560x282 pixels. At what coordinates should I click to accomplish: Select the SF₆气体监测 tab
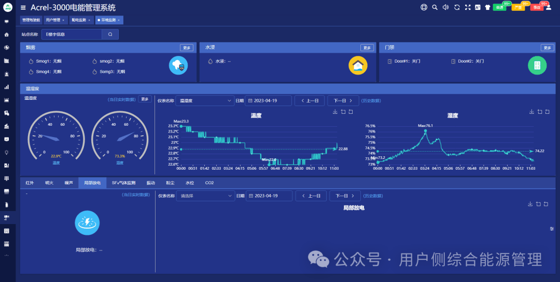click(x=123, y=183)
